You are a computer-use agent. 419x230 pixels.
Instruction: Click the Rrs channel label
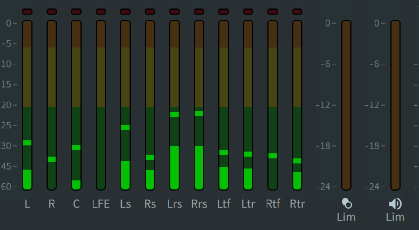coord(199,204)
